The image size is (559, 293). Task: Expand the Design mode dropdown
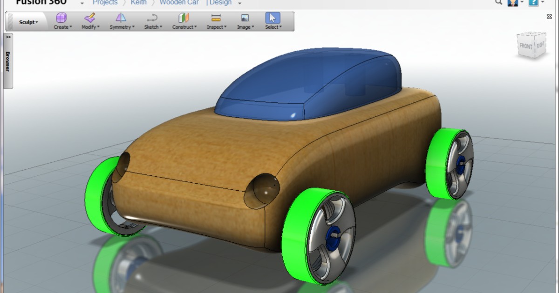(x=239, y=3)
